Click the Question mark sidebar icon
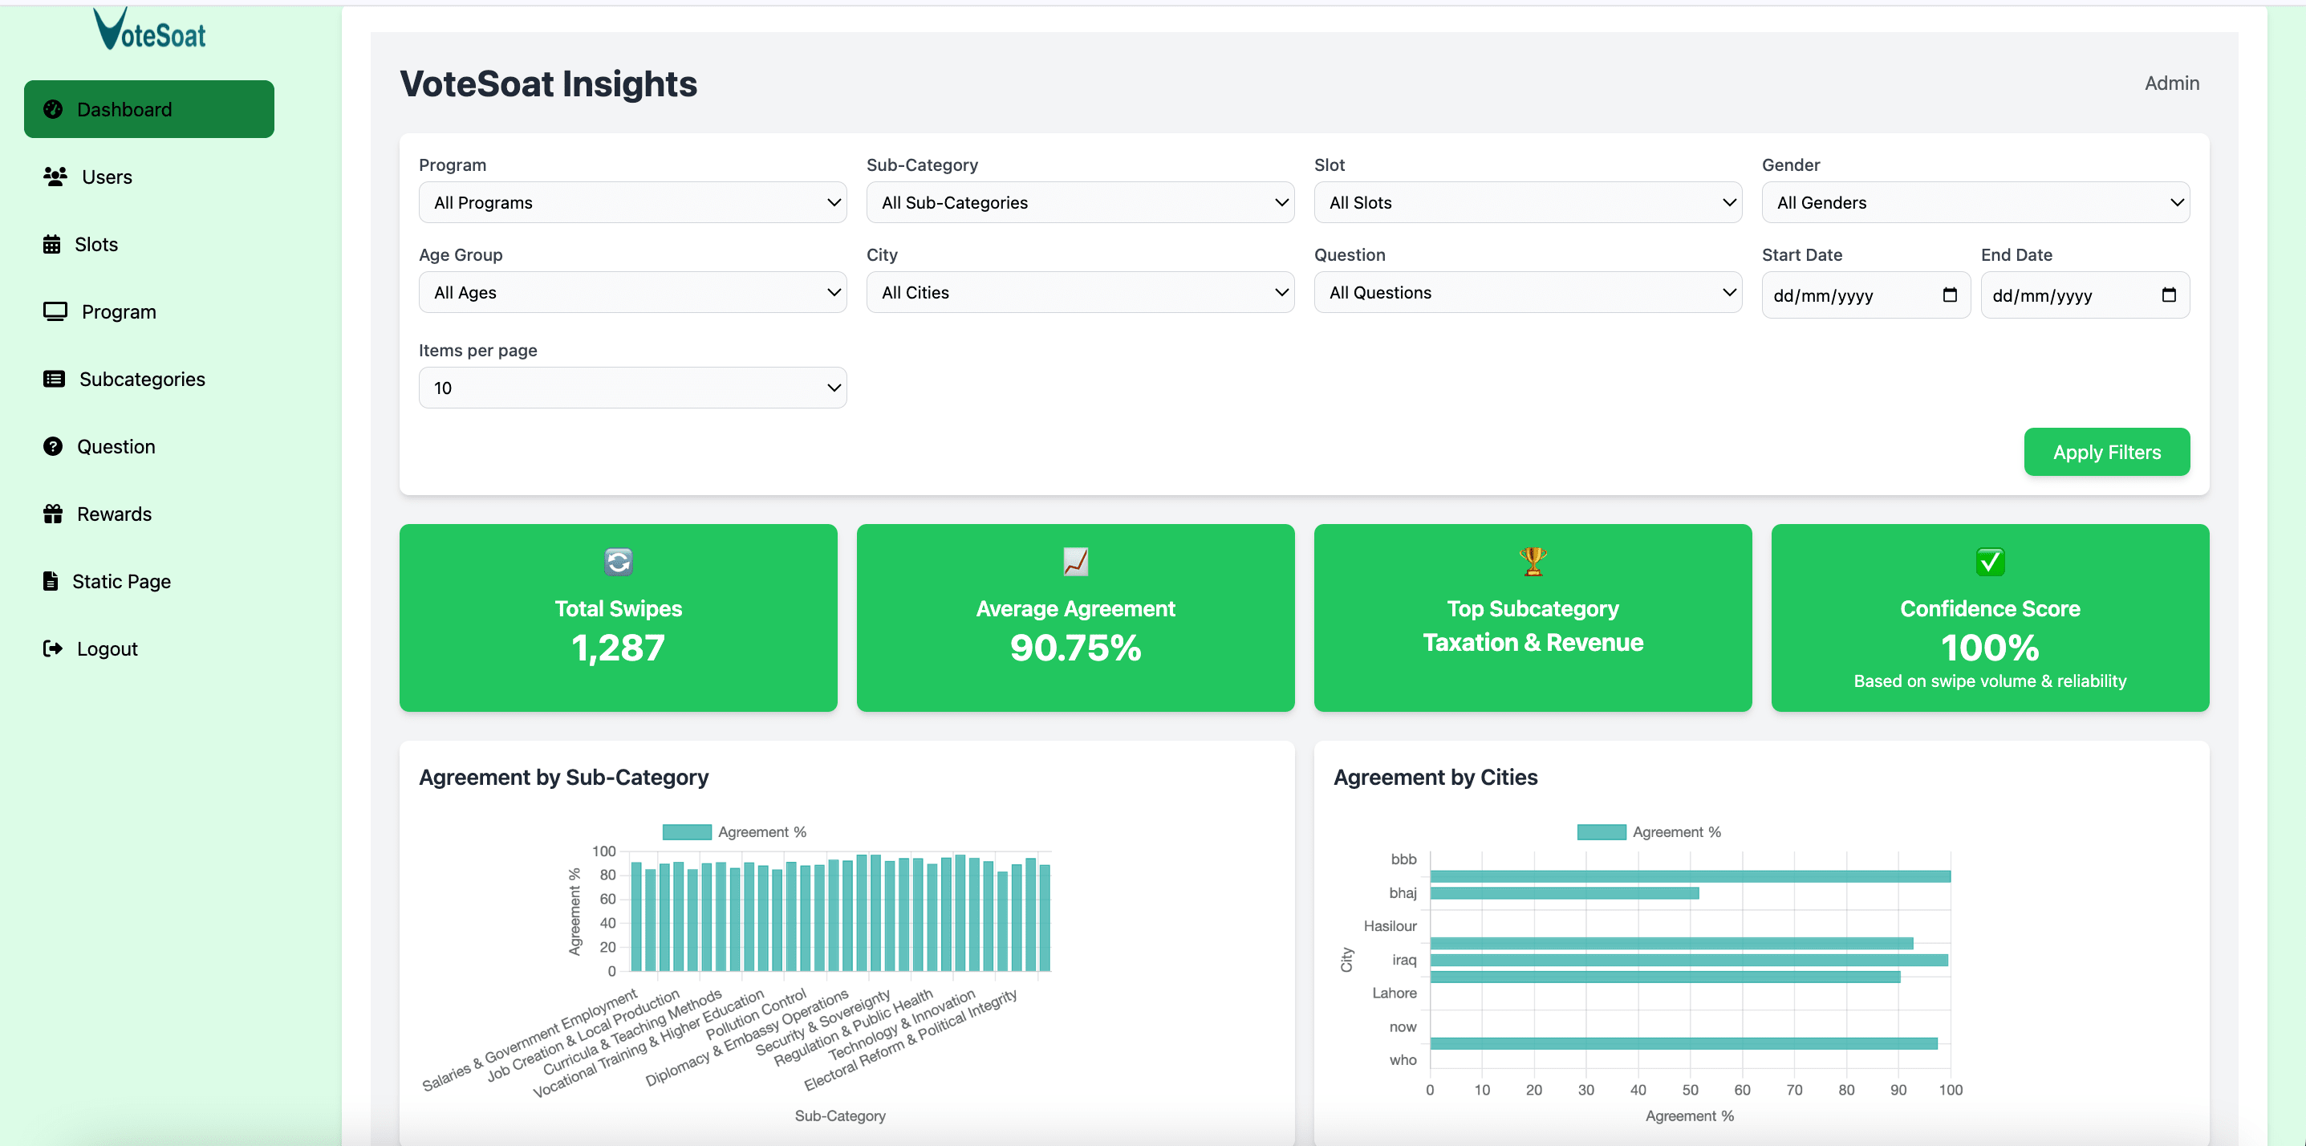This screenshot has height=1146, width=2306. point(53,446)
